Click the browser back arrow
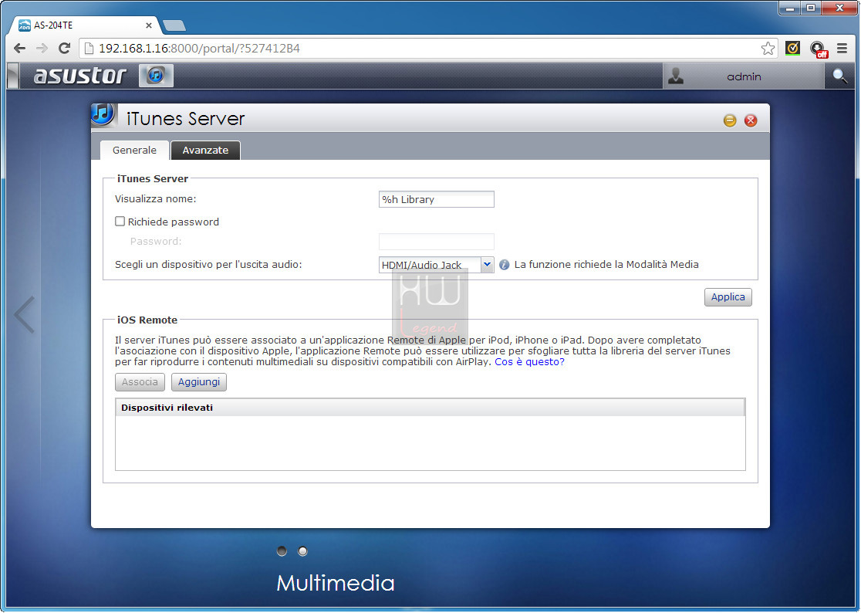861x613 pixels. (x=20, y=49)
